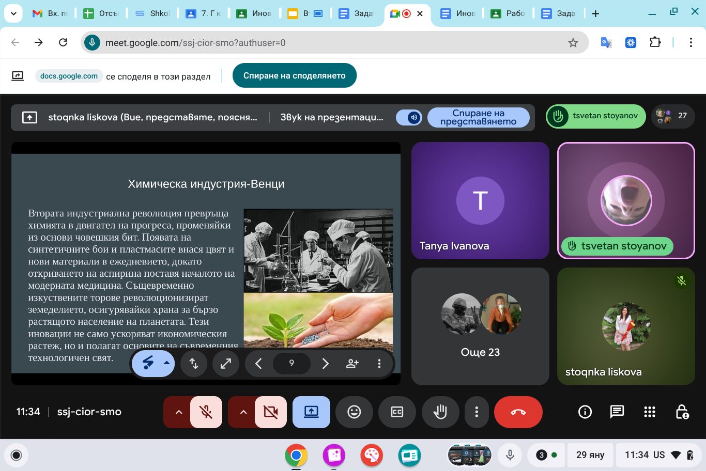Screen dimensions: 706x471
Task: Open the activities grid icon
Action: point(650,412)
